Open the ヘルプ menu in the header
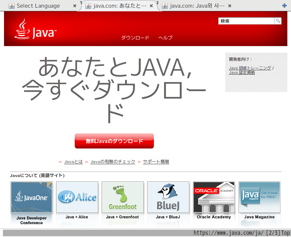 165,38
